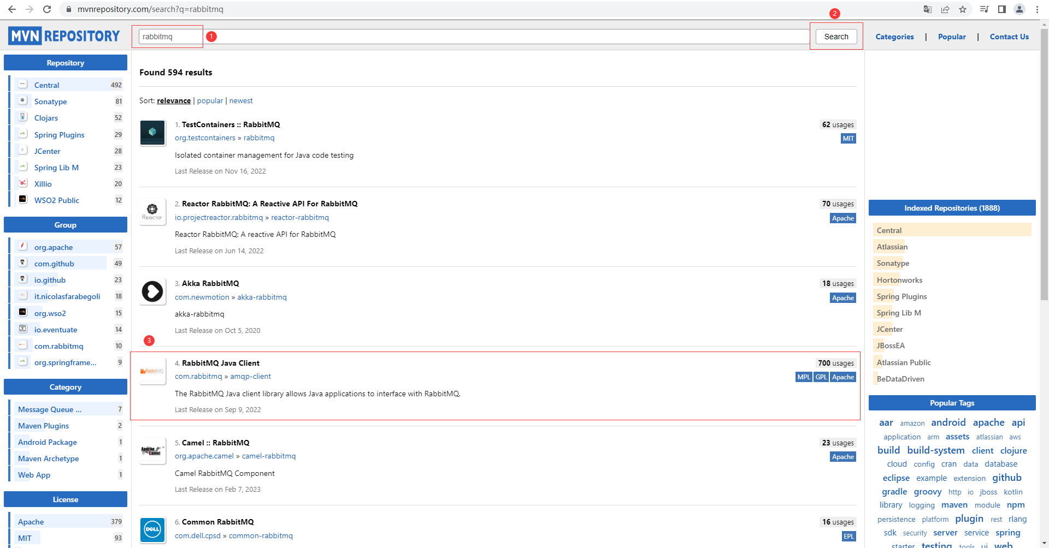
Task: Sort results by relevance
Action: tap(174, 100)
